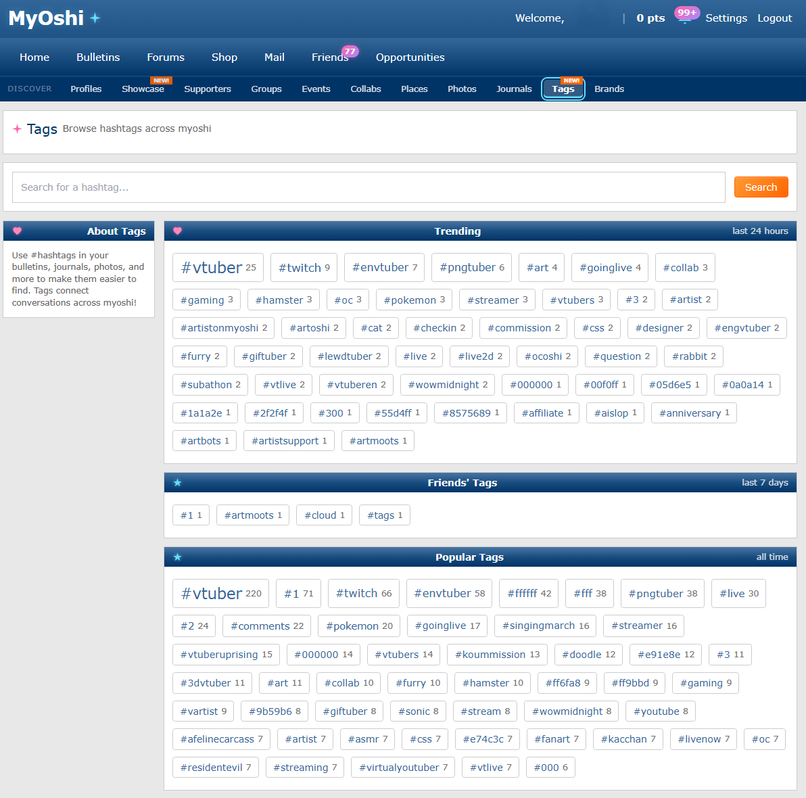Switch to the Journals discover tab
Viewport: 806px width, 798px height.
point(514,89)
